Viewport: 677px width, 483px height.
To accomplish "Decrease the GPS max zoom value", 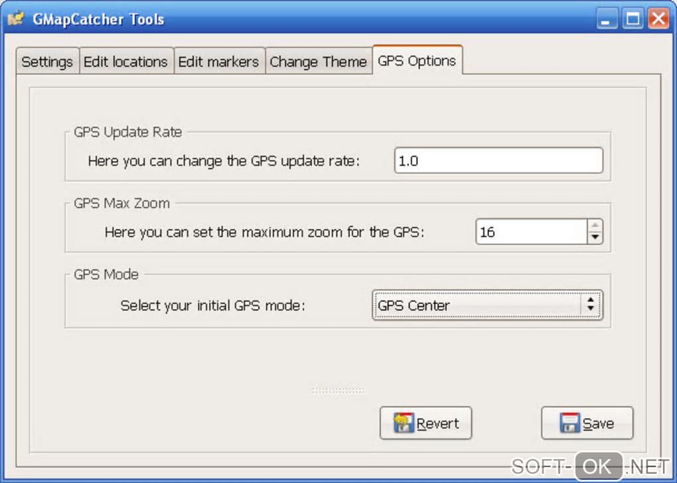I will [x=595, y=237].
